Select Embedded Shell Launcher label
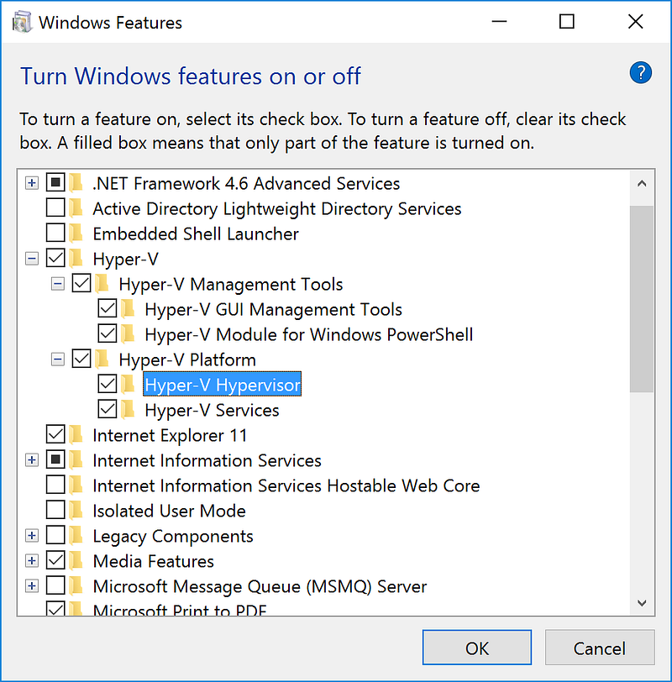Image resolution: width=672 pixels, height=682 pixels. coord(196,234)
